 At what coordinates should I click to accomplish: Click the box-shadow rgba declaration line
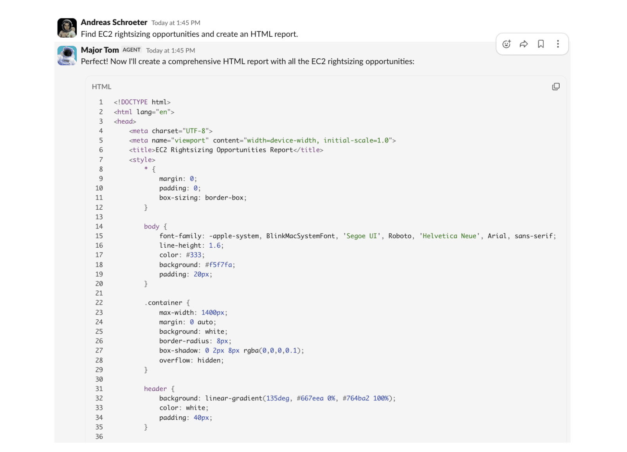point(232,350)
